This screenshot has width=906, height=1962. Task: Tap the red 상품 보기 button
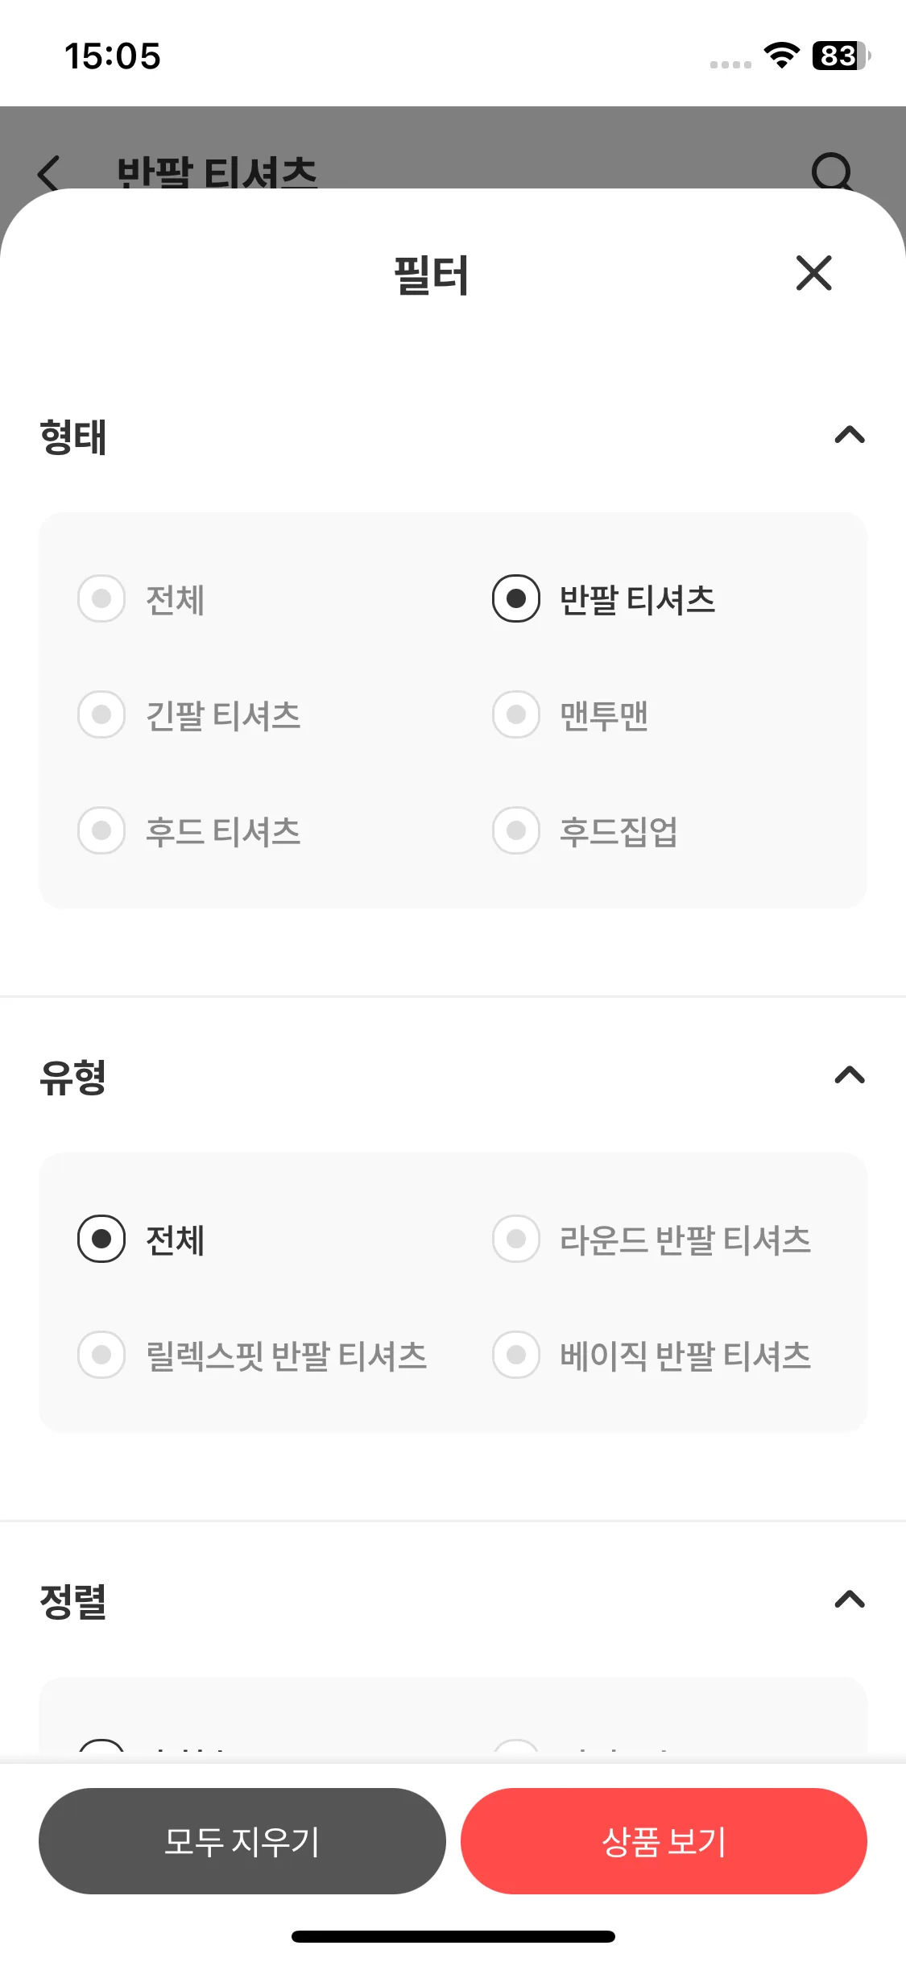point(664,1841)
